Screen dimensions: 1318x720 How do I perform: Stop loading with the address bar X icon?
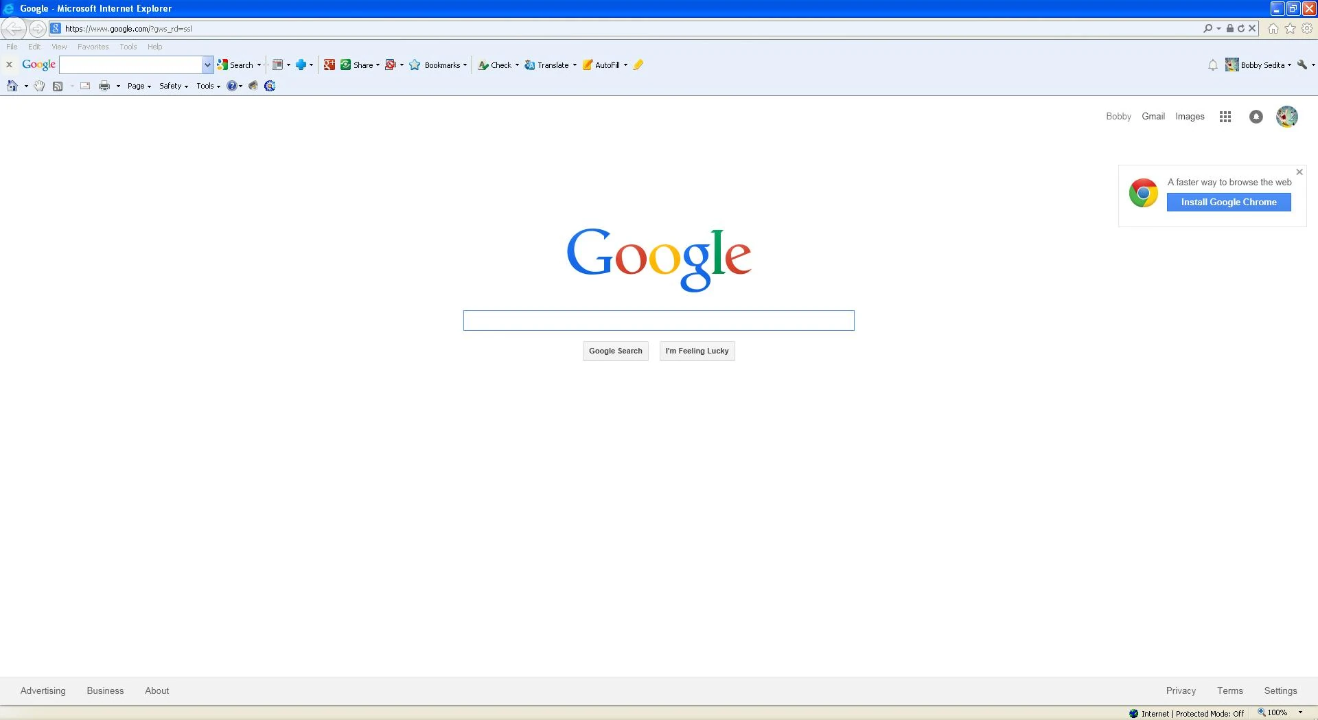(1252, 28)
